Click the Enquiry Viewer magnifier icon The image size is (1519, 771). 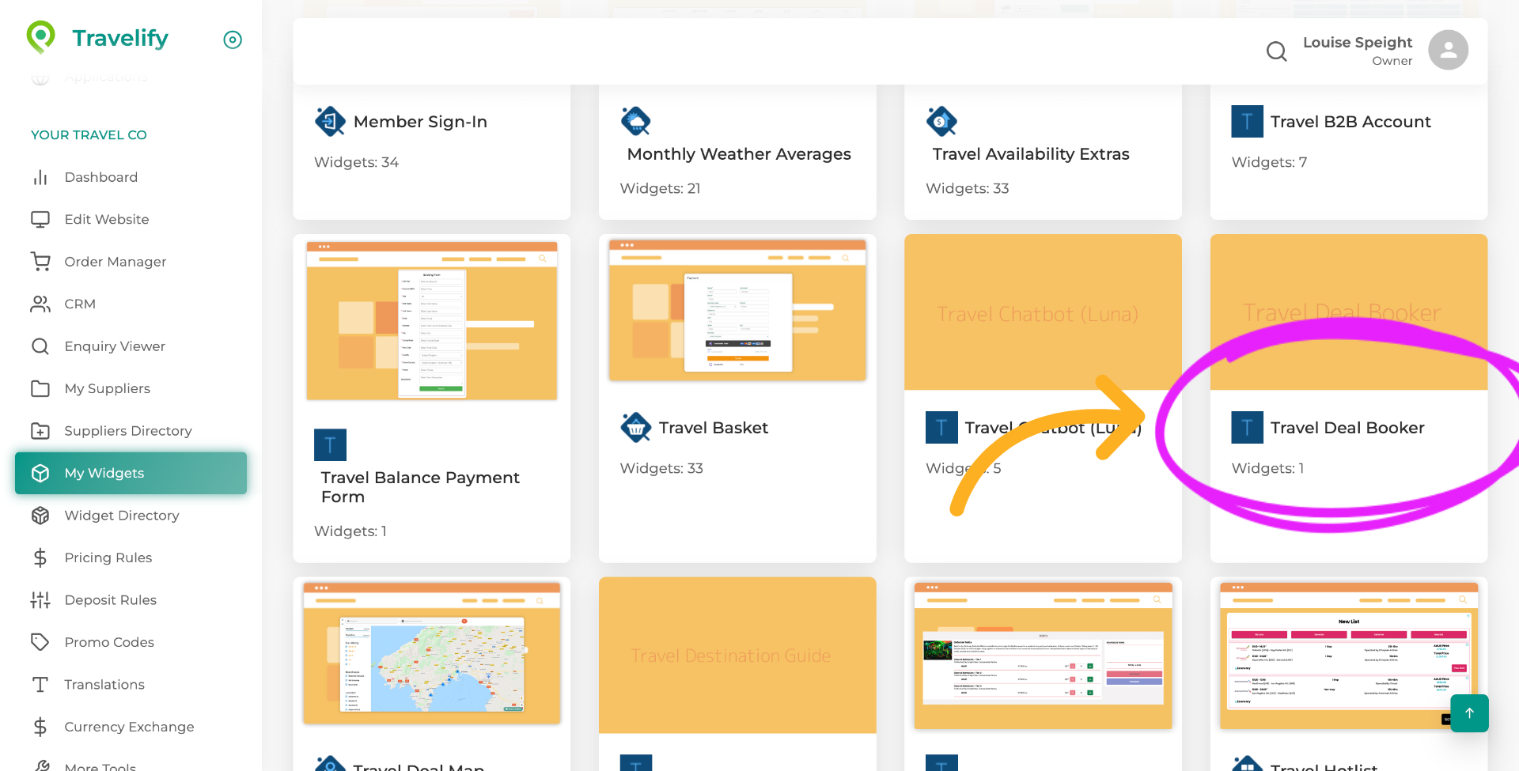click(x=40, y=346)
